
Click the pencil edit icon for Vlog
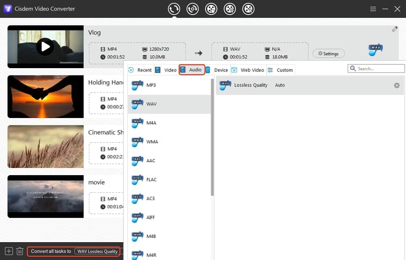pyautogui.click(x=395, y=29)
